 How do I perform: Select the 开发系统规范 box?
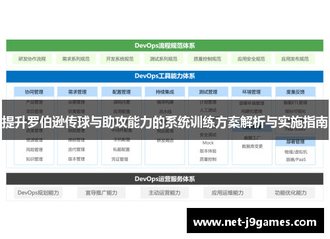click(119, 59)
